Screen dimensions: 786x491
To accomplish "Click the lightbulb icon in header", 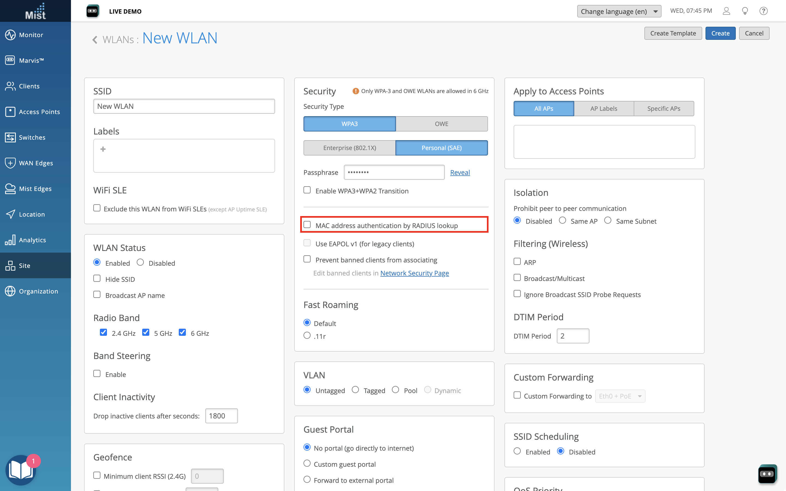I will tap(745, 11).
